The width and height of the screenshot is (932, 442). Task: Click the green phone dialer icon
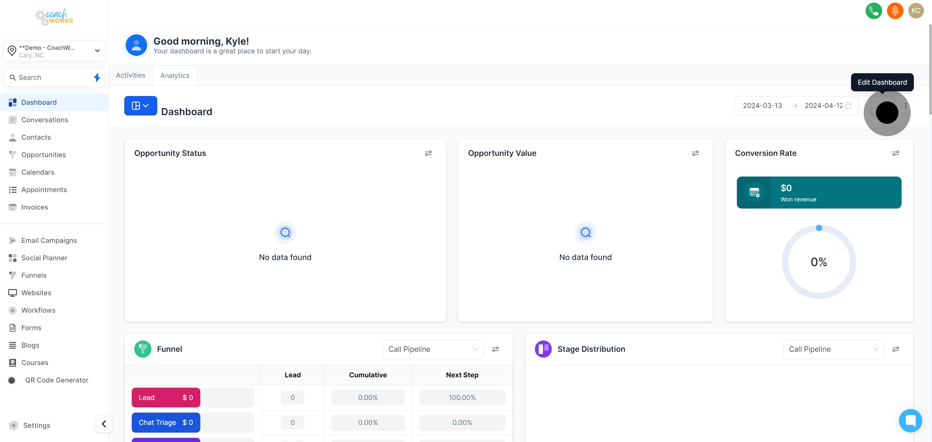(x=873, y=10)
